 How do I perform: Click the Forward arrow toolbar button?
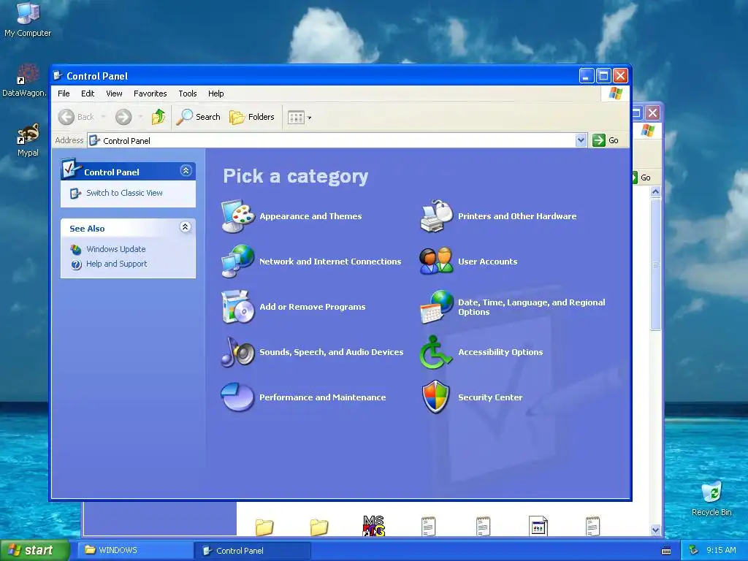(x=123, y=117)
